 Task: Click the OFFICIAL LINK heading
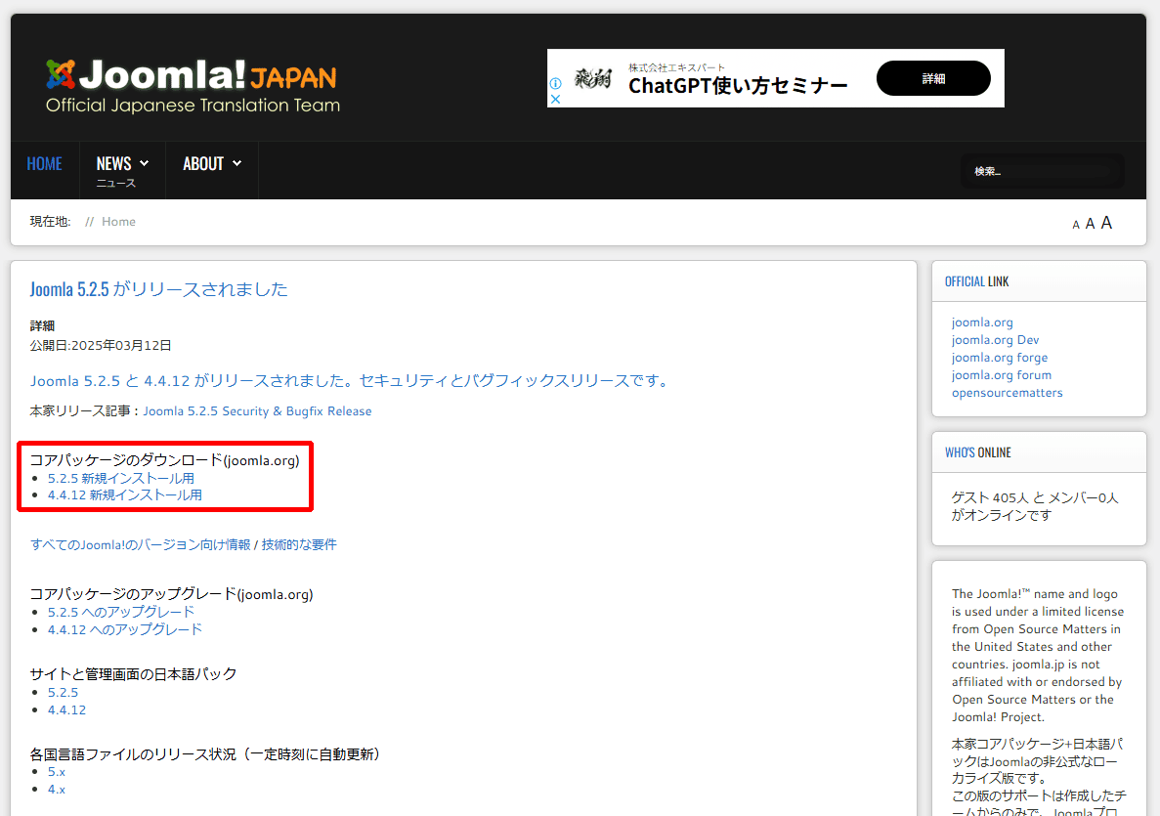point(976,281)
